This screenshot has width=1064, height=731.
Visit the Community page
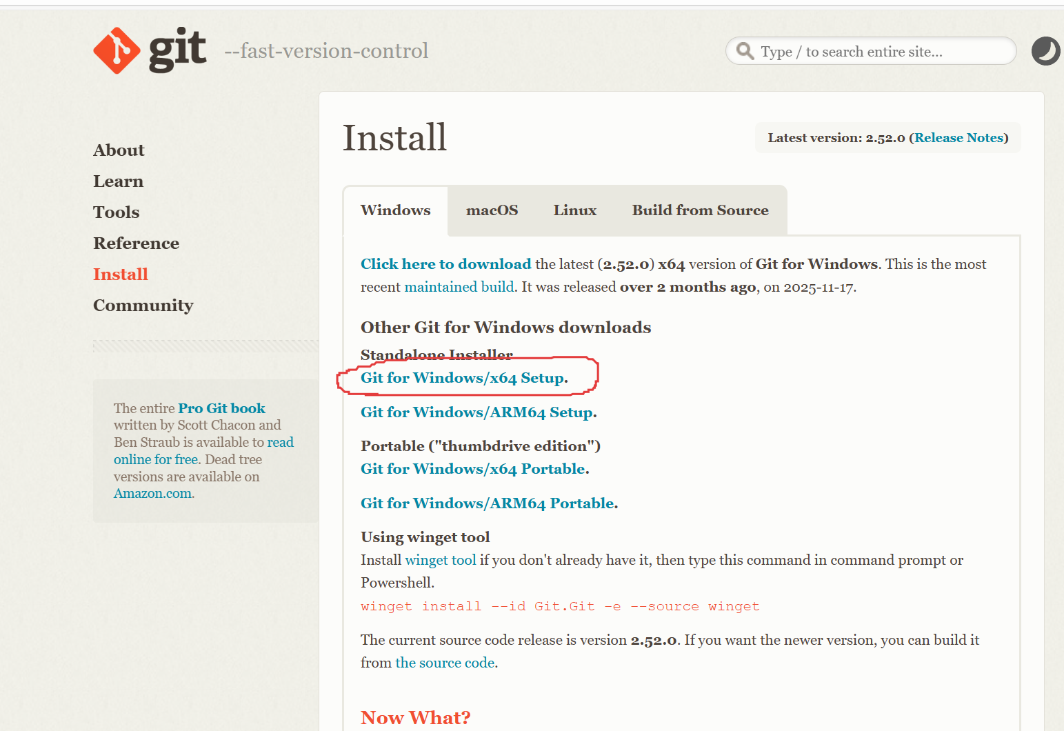(143, 306)
